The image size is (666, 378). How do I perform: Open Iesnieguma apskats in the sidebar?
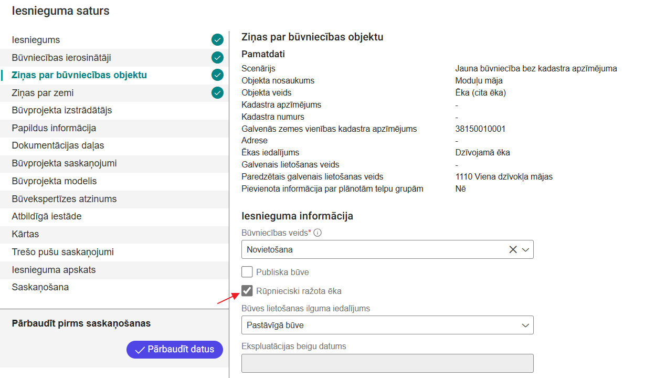coord(54,270)
